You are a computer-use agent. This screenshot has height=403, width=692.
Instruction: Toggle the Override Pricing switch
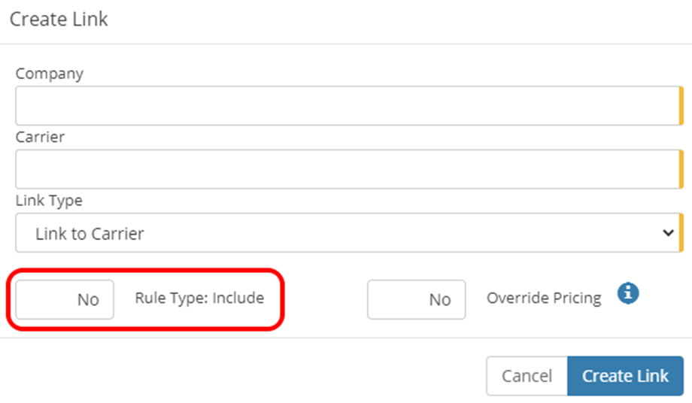416,299
